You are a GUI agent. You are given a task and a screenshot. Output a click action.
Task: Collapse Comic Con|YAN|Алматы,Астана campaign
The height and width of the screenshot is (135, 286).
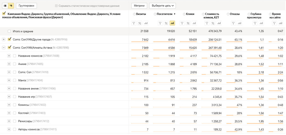pyautogui.click(x=3, y=48)
